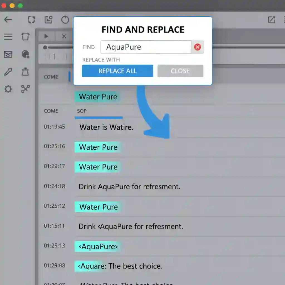The width and height of the screenshot is (285, 285).
Task: Switch to the COME tab
Action: (51, 111)
